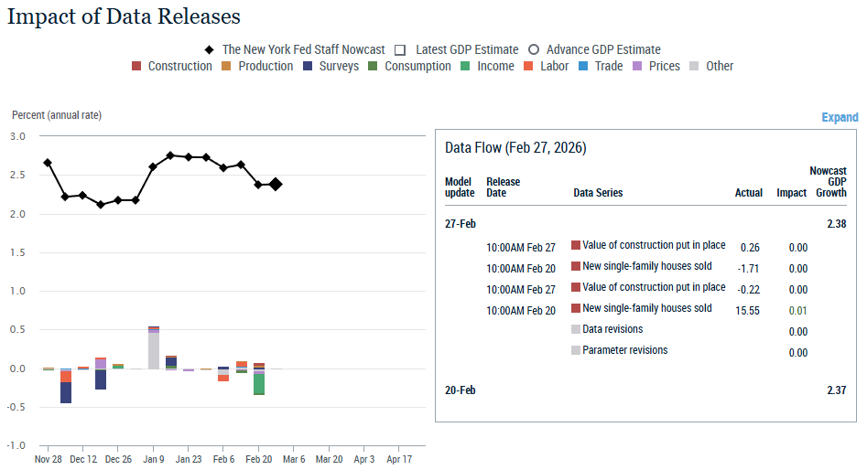
Task: Click the Expand link above data table
Action: pos(839,117)
